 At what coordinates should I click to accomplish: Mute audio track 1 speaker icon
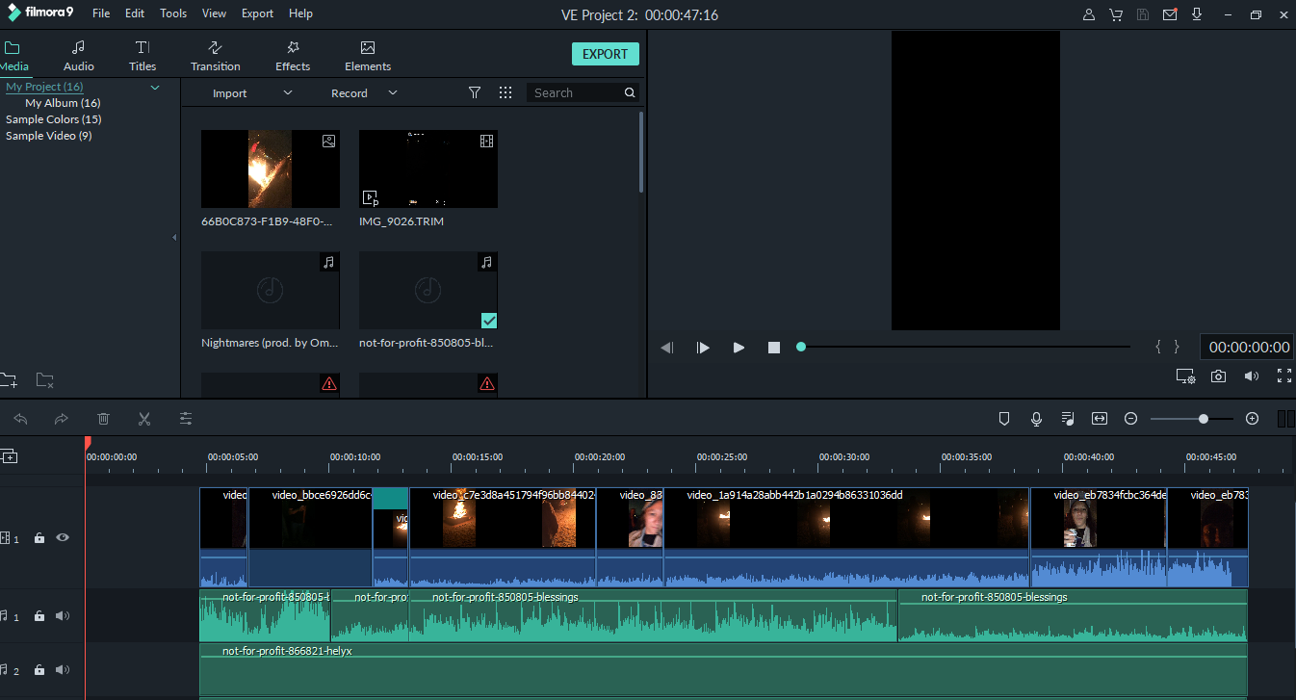(63, 616)
